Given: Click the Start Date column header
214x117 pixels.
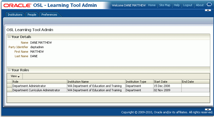Looking at the screenshot, I should pos(167,82).
